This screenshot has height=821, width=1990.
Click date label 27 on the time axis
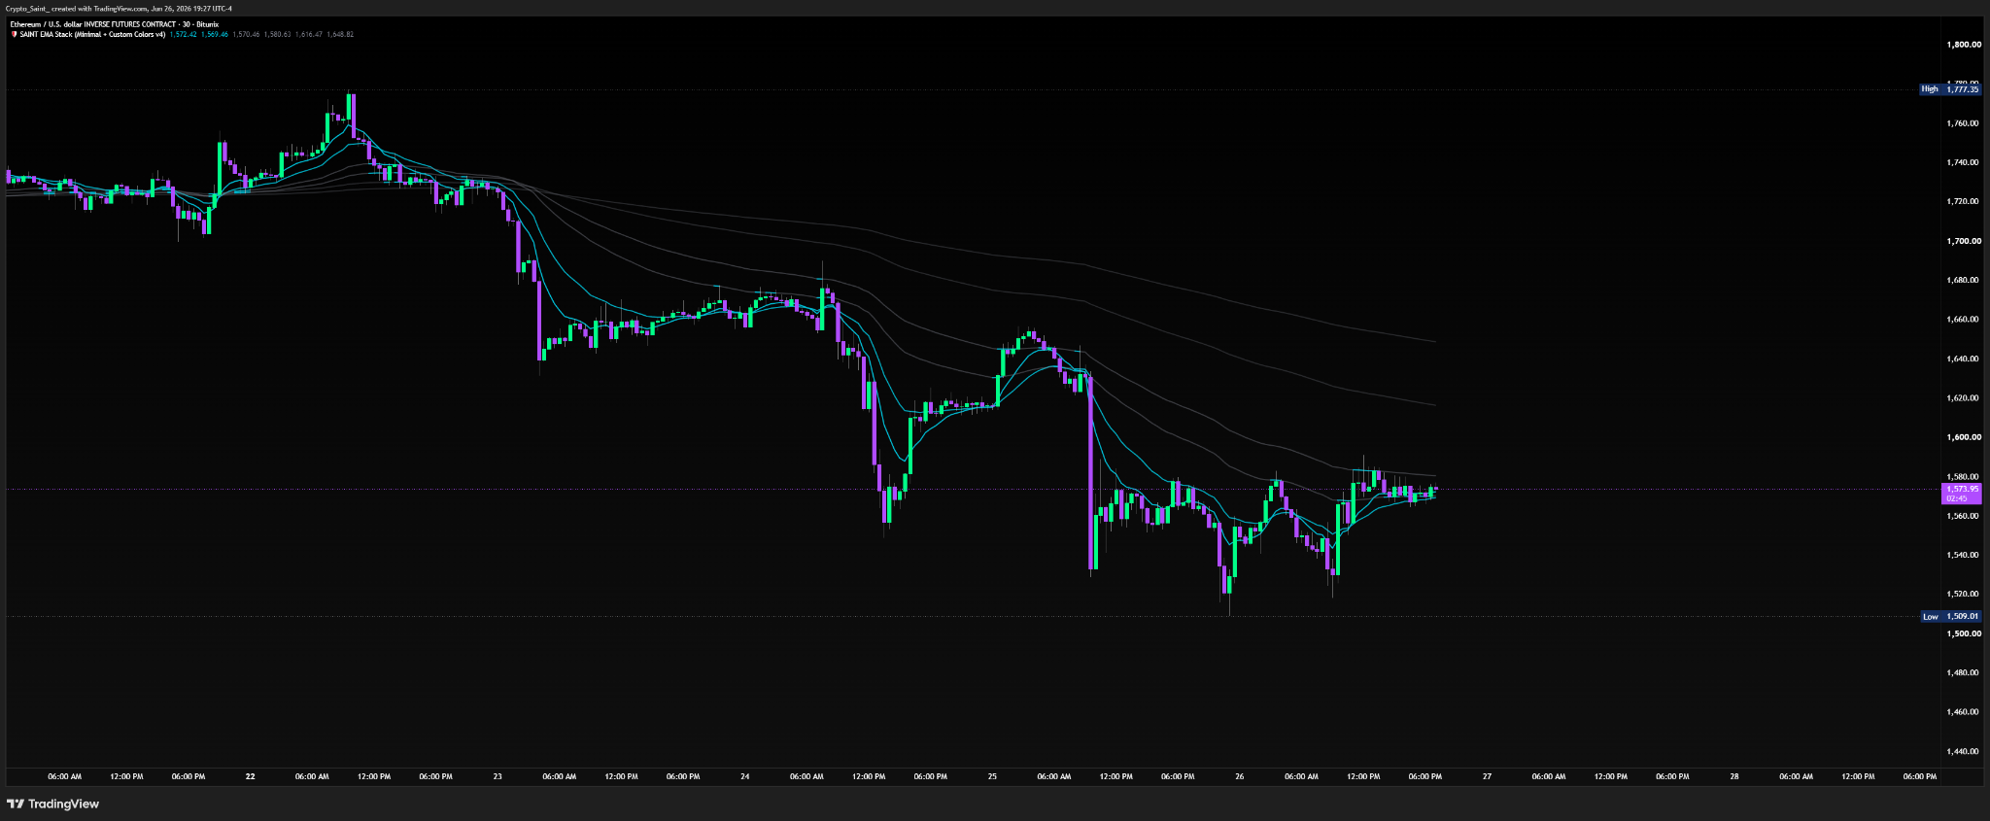pyautogui.click(x=1487, y=776)
